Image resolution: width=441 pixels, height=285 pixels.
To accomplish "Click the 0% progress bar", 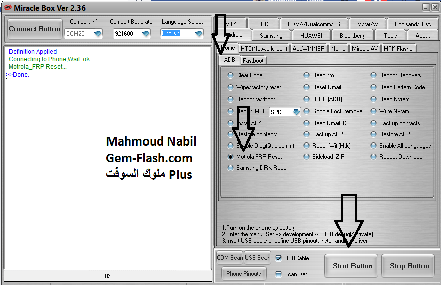I will pos(108,276).
